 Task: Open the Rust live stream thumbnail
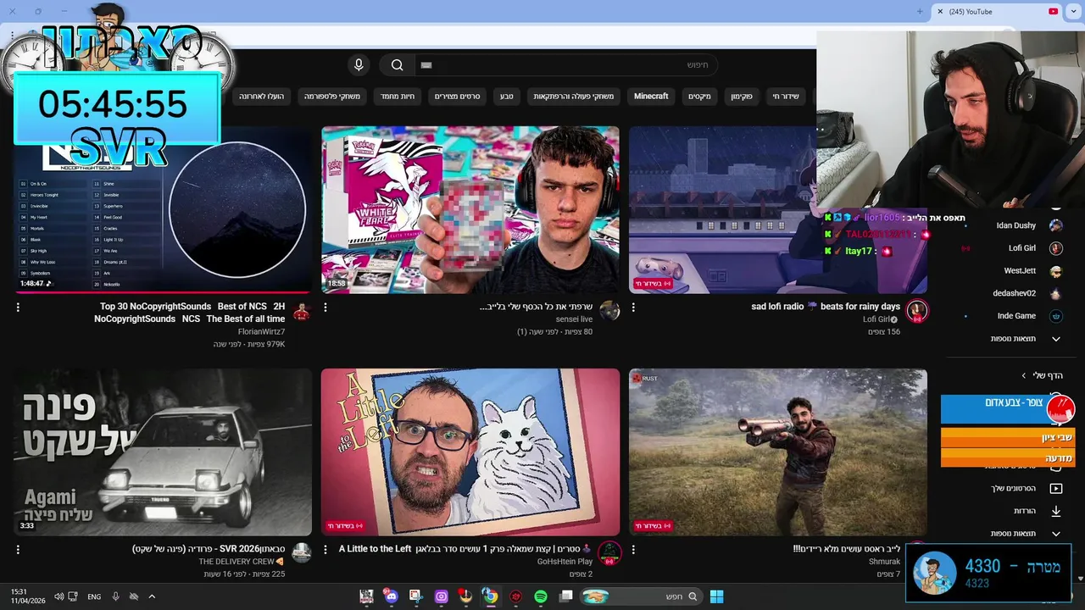point(778,452)
